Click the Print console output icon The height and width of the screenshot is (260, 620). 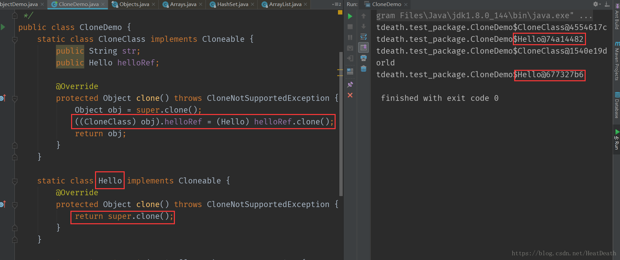364,58
